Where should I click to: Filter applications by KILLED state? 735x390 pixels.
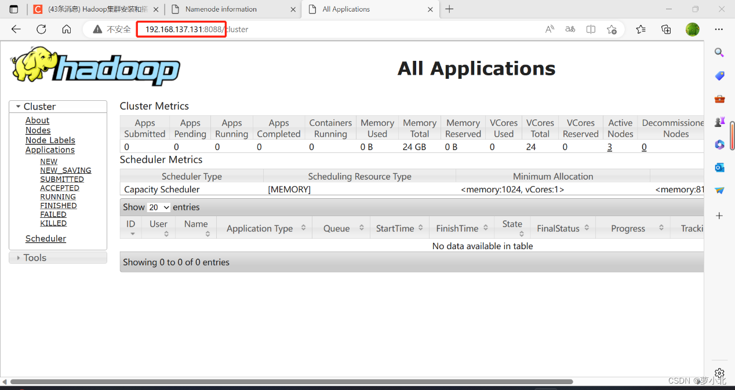[53, 223]
